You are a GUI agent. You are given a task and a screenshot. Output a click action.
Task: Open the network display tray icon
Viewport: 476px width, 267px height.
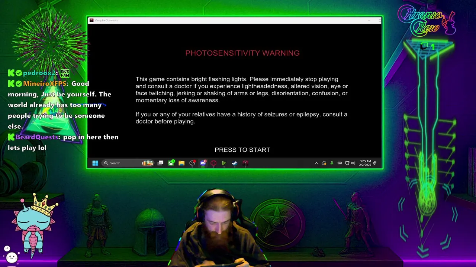347,163
